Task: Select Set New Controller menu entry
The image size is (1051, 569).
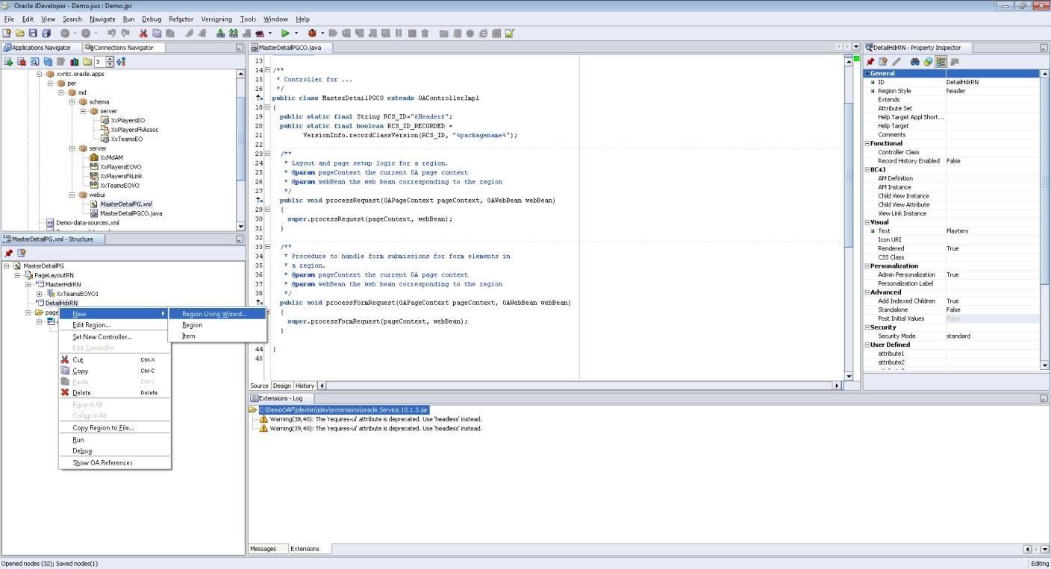Action: click(x=115, y=337)
